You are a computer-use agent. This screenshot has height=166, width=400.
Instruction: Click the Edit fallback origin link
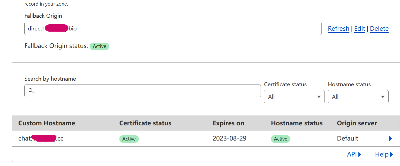(359, 29)
